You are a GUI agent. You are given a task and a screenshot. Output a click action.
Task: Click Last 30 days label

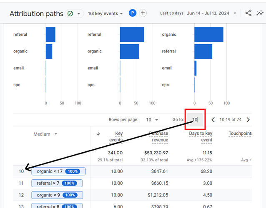[x=172, y=13]
